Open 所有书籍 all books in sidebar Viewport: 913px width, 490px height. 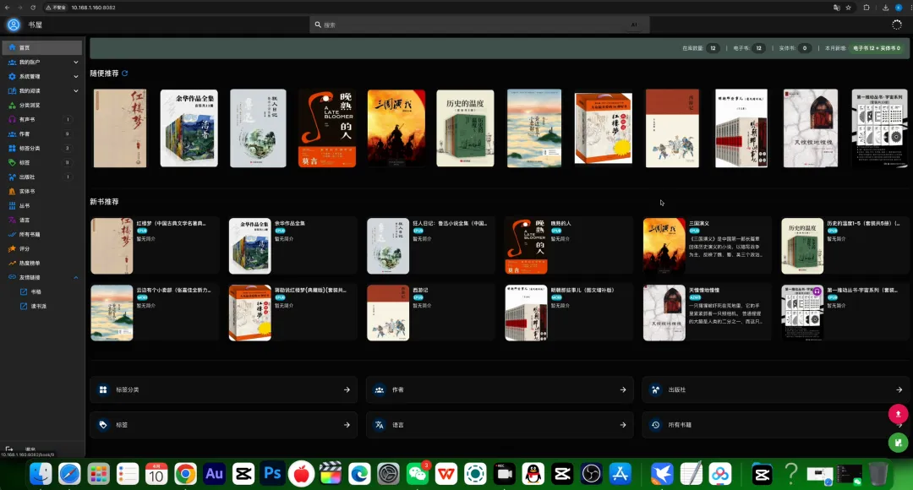(x=42, y=235)
